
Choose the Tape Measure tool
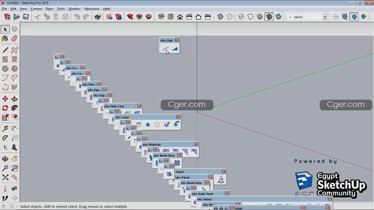coord(5,129)
